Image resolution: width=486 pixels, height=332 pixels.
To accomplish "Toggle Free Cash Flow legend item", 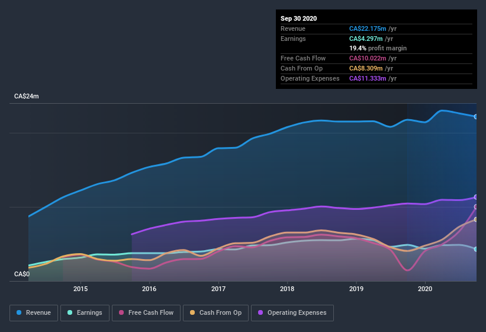I will coord(146,312).
